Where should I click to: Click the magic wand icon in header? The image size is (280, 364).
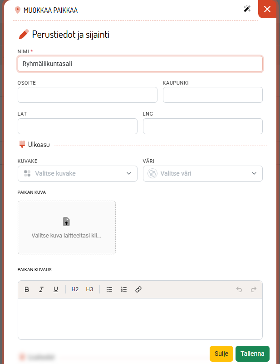(x=247, y=9)
